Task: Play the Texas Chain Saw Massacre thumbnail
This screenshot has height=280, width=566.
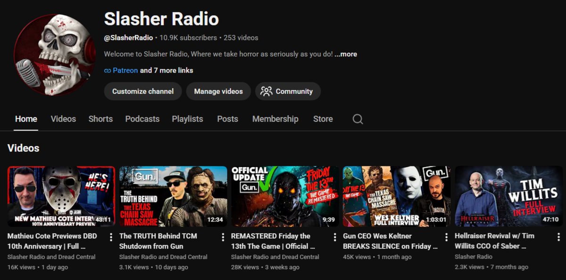Action: (173, 197)
